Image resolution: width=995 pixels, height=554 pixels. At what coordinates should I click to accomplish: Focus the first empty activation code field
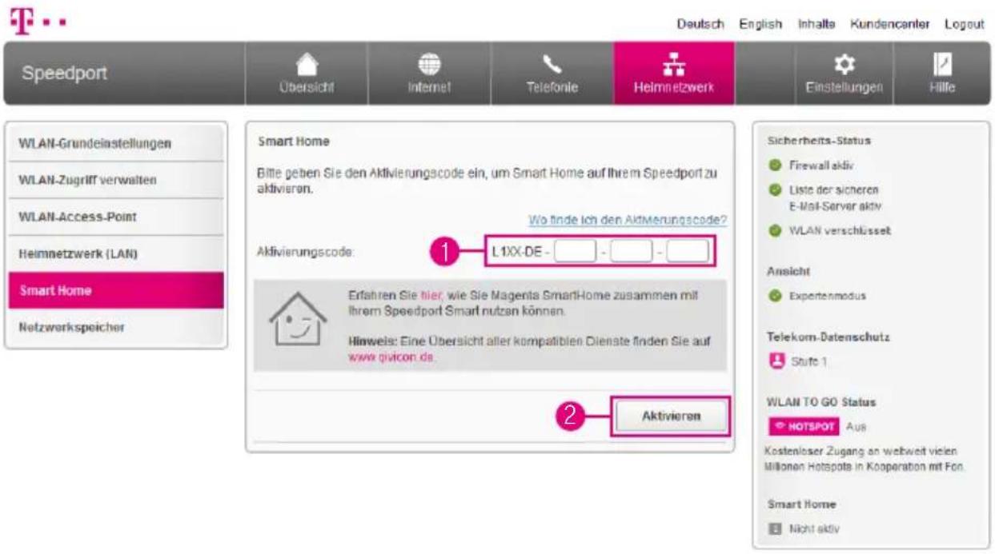tap(576, 253)
